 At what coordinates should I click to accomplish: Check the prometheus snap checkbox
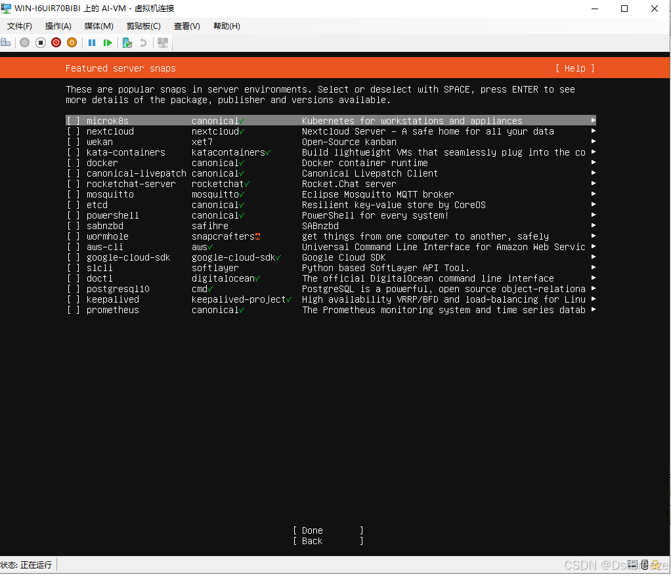pyautogui.click(x=73, y=310)
